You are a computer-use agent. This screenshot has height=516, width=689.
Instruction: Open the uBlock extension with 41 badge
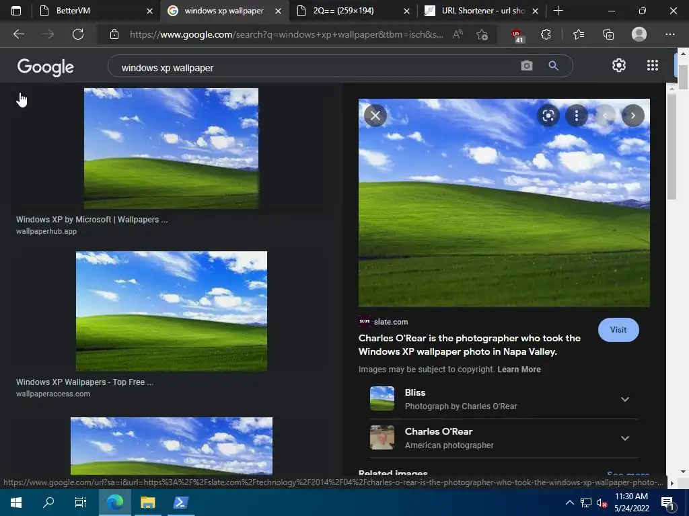coord(517,35)
